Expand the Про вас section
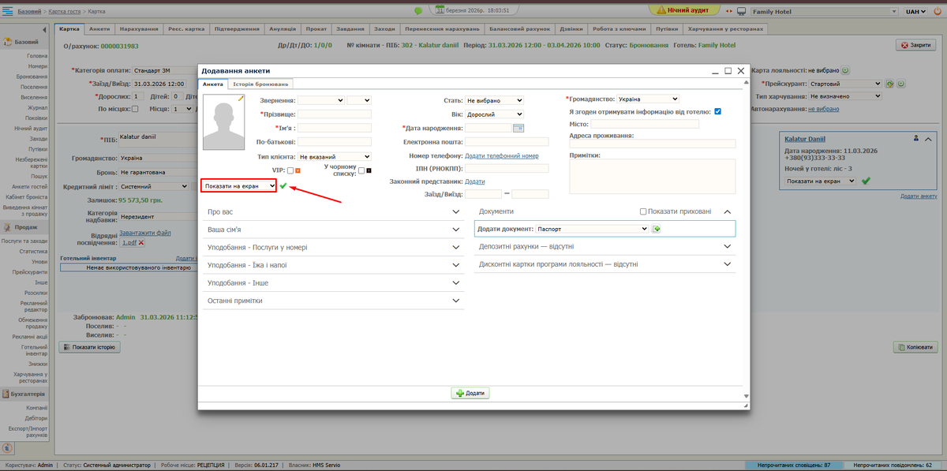This screenshot has height=471, width=947. coord(332,212)
